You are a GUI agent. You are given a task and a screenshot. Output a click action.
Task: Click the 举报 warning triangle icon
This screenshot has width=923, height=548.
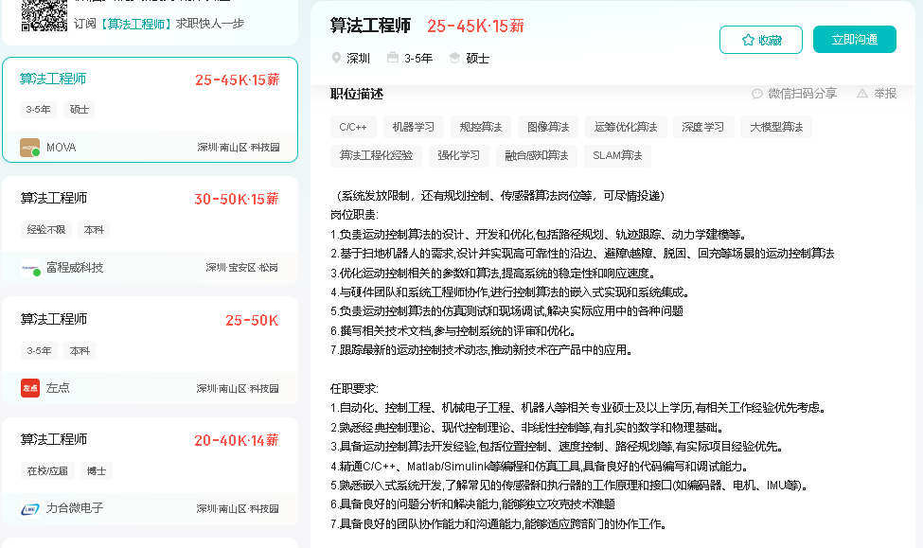861,94
